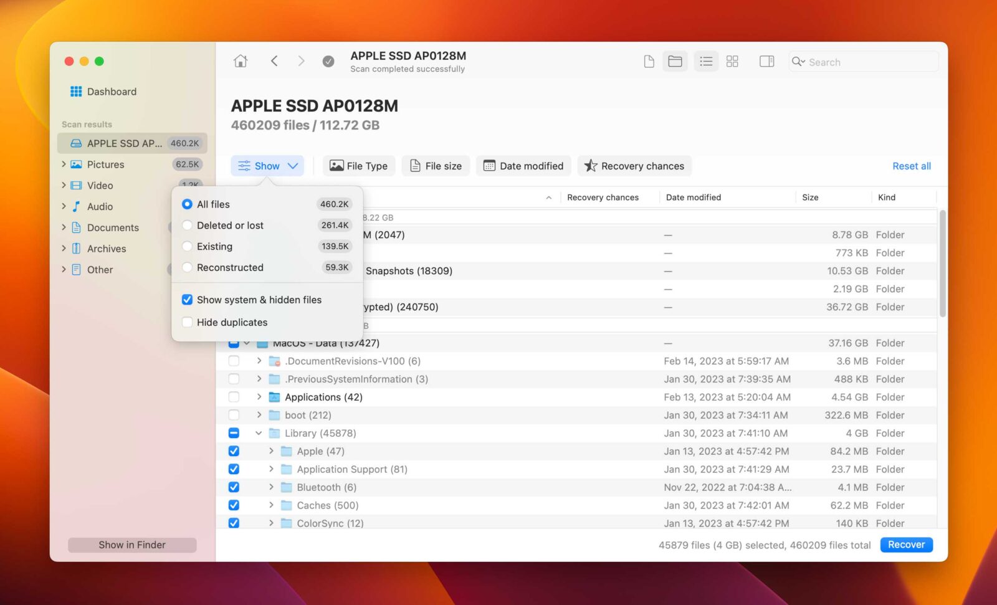Click the Recover button
This screenshot has width=997, height=605.
[x=906, y=545]
